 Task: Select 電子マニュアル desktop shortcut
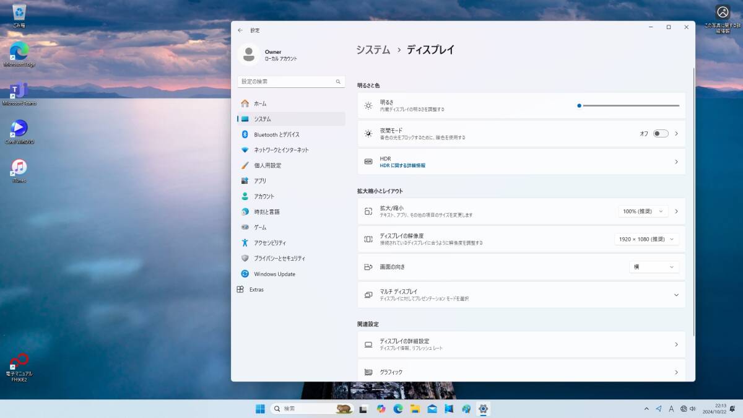click(x=19, y=367)
